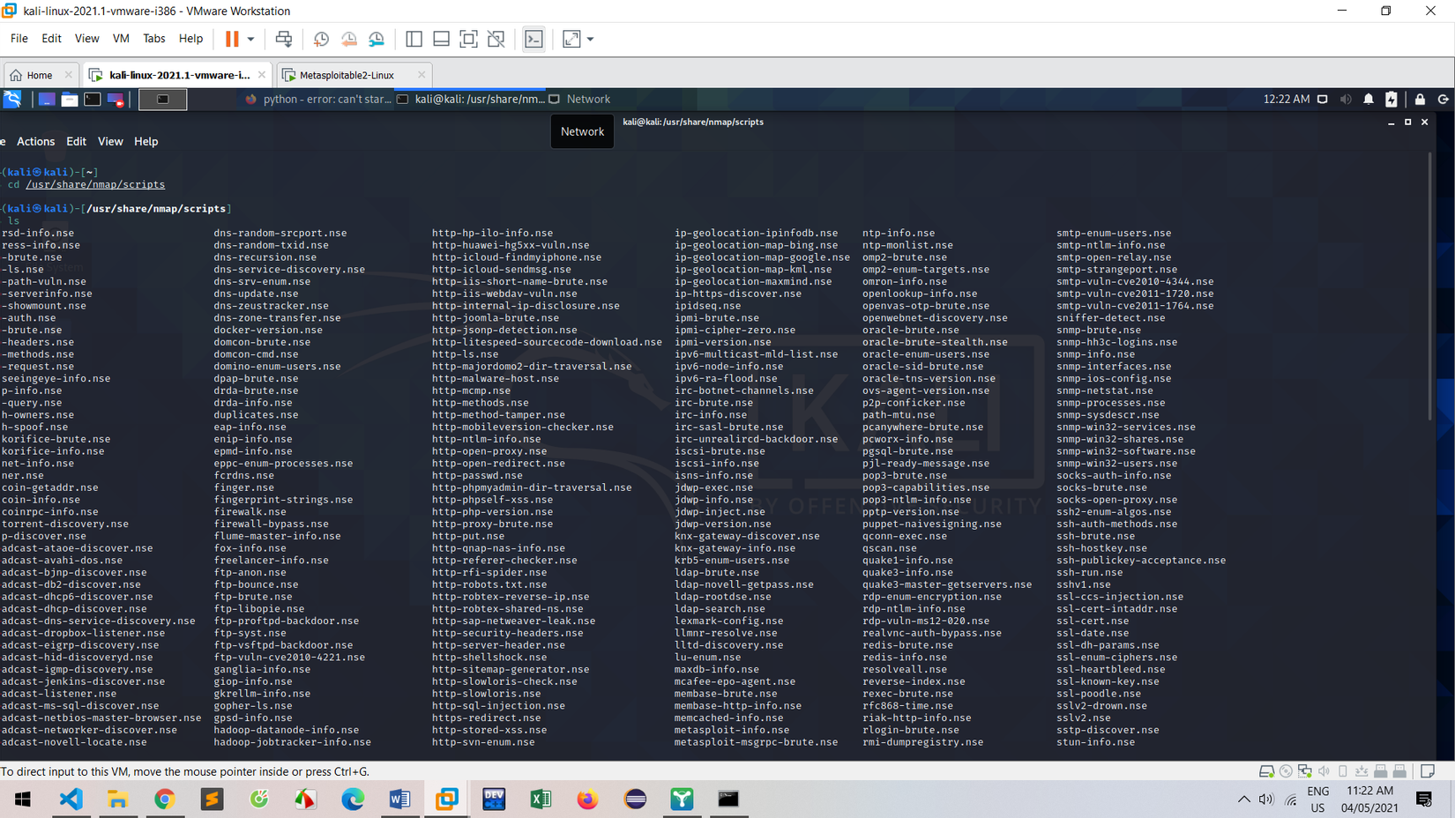
Task: Open the VMware console view icon
Action: point(533,39)
